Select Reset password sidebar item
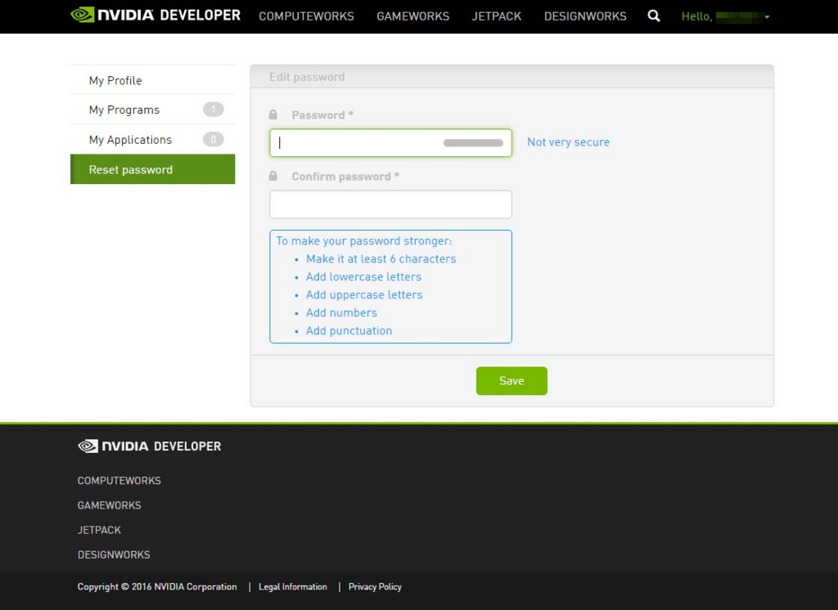 coord(152,169)
